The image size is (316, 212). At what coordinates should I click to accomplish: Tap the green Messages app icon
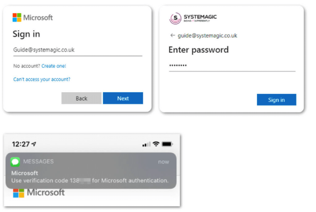15,162
